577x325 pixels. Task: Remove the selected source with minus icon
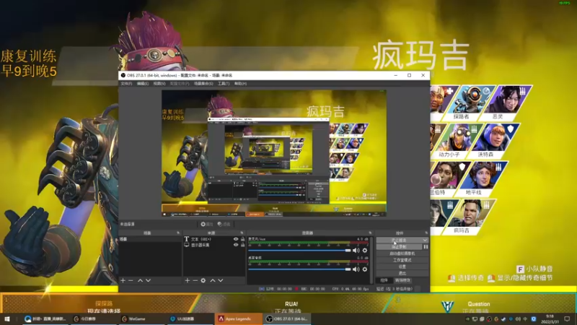(x=195, y=280)
